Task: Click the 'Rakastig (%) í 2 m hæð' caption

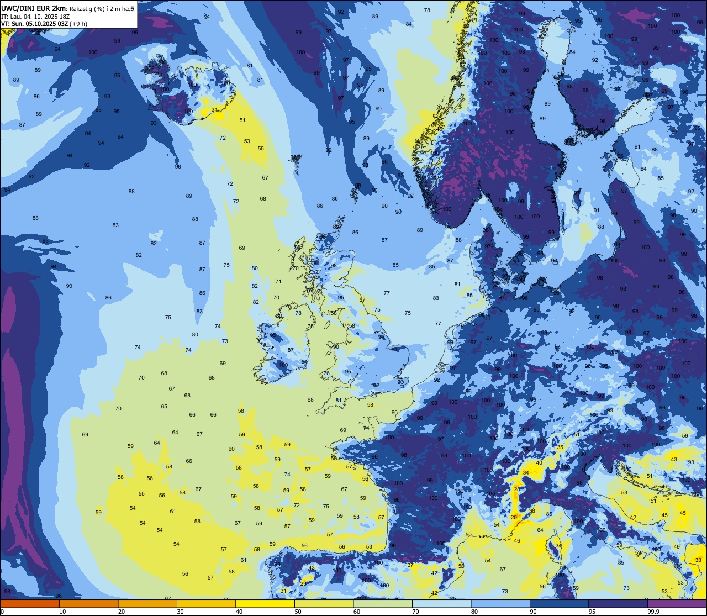Action: (x=102, y=9)
